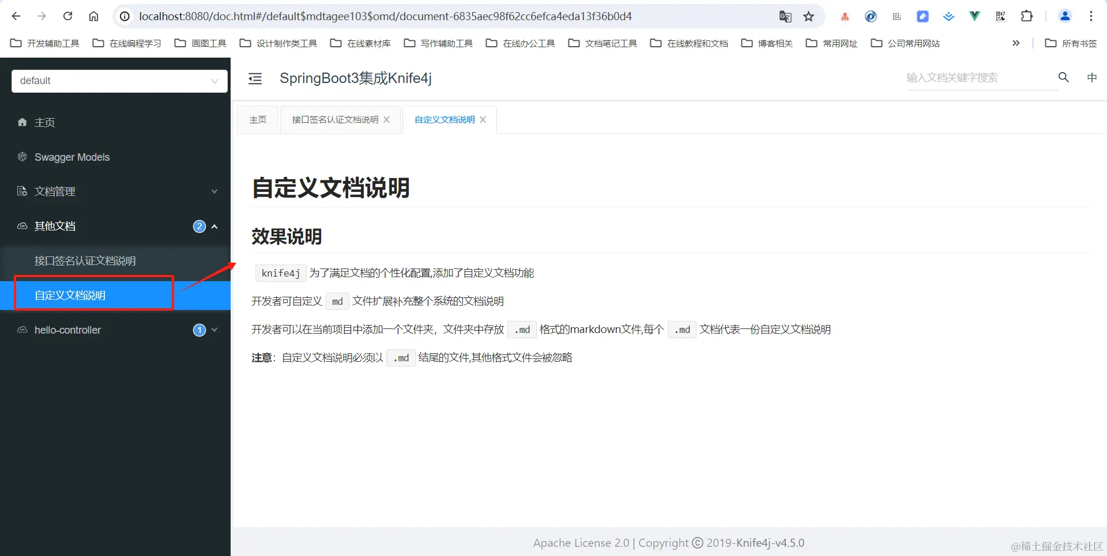Open the default group dropdown

point(118,81)
